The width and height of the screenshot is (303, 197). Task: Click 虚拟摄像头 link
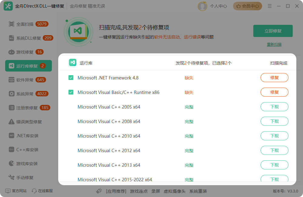[x=175, y=191]
